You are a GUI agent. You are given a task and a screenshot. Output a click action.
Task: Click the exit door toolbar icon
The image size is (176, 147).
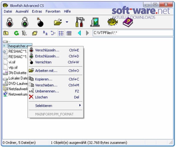[95, 22]
